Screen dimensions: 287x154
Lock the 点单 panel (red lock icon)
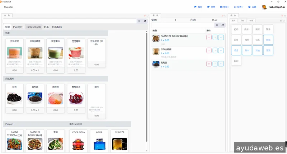145,15
